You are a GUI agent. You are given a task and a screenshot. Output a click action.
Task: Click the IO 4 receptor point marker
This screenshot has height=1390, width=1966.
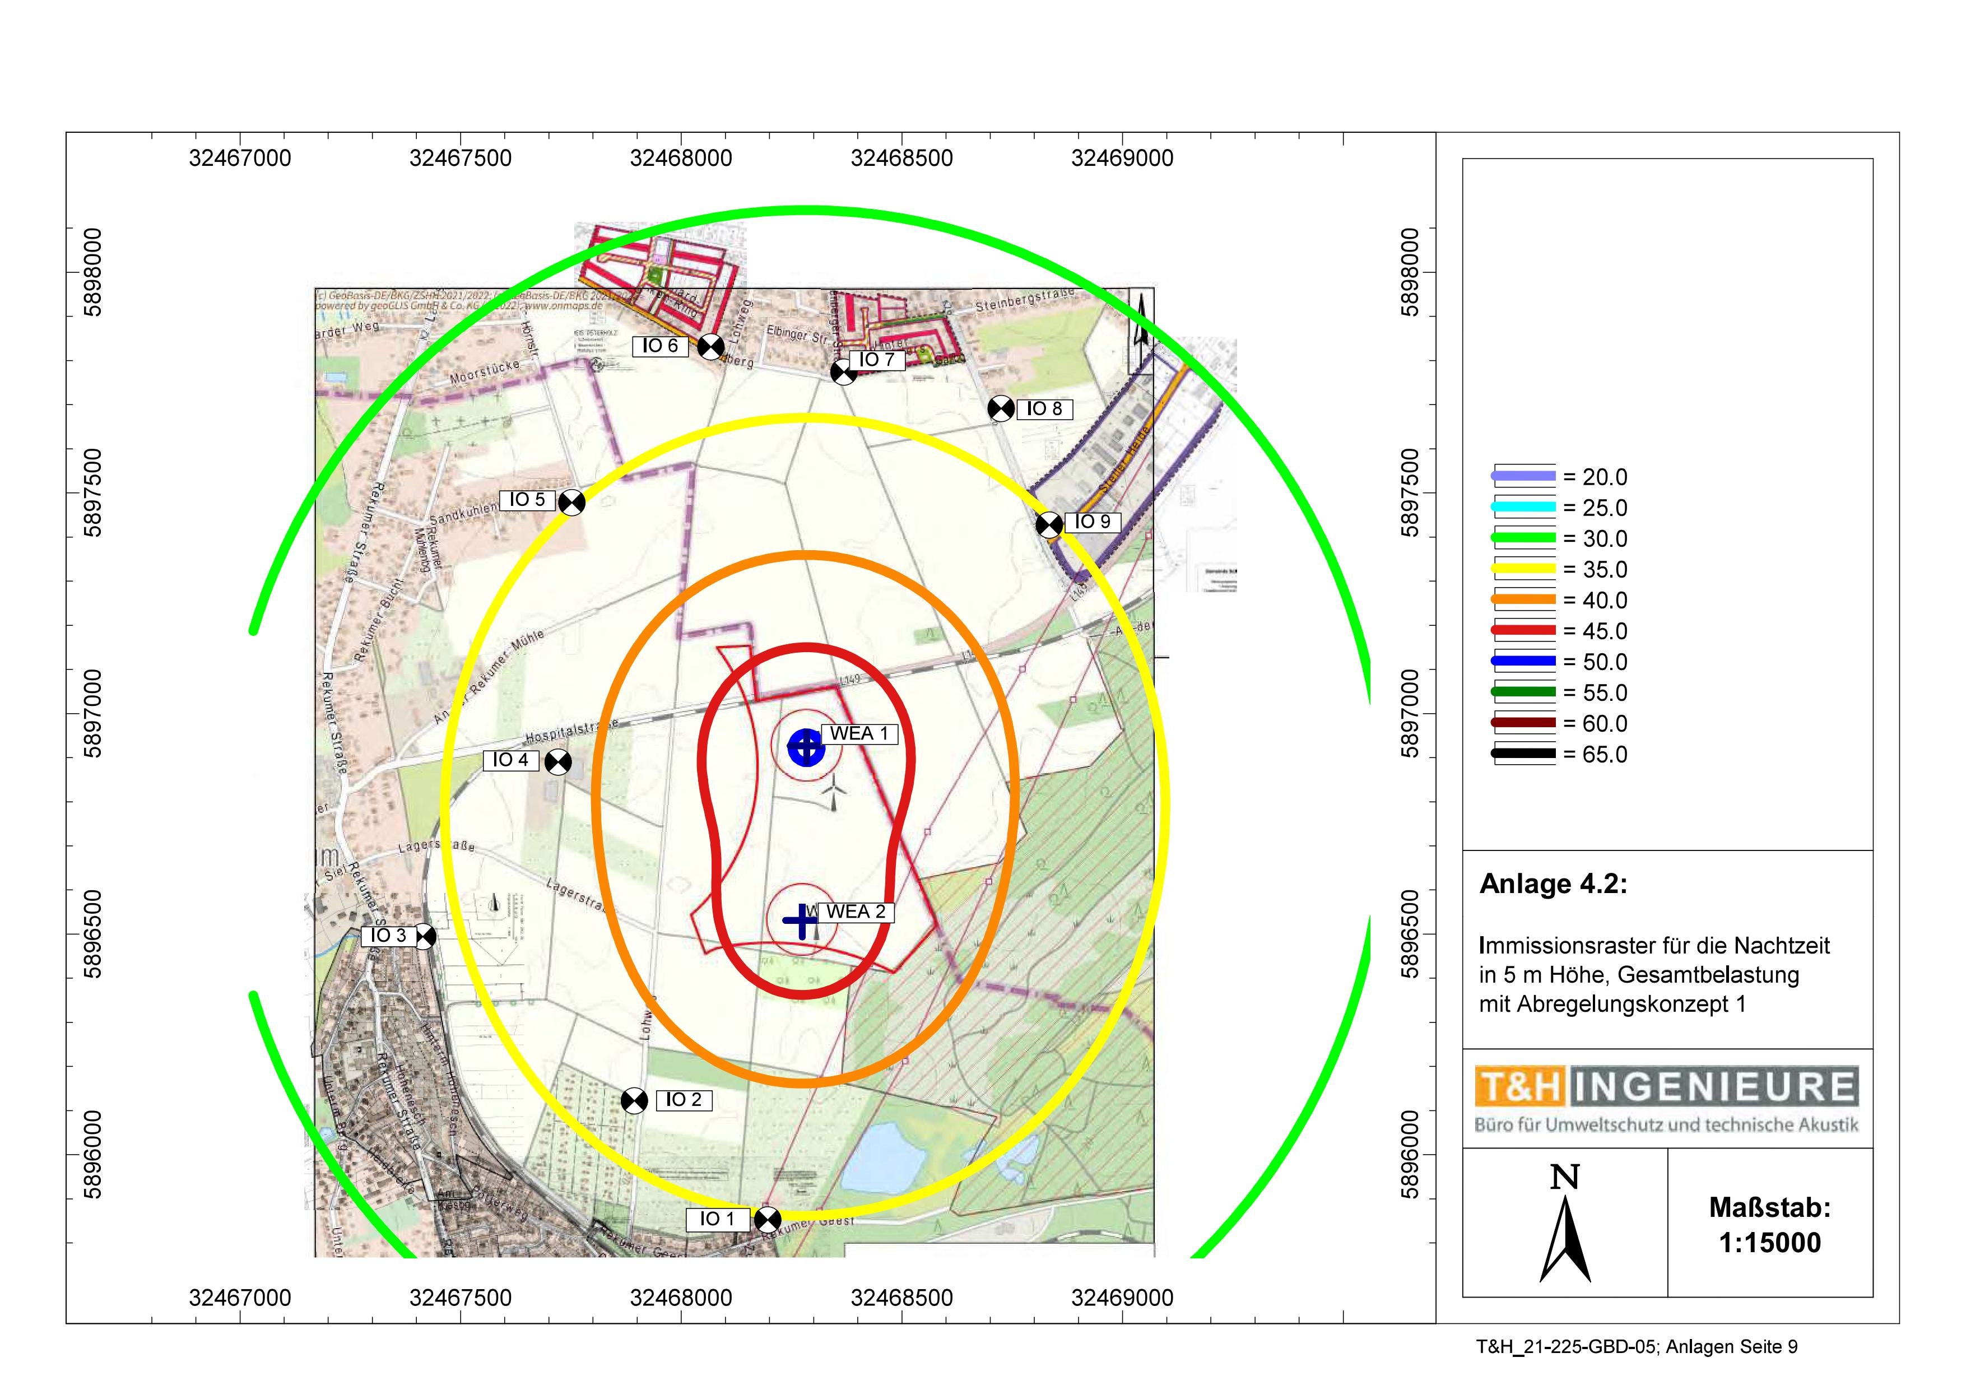(x=558, y=760)
